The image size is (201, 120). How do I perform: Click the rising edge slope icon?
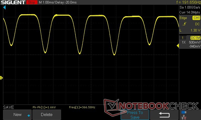tap(184, 24)
